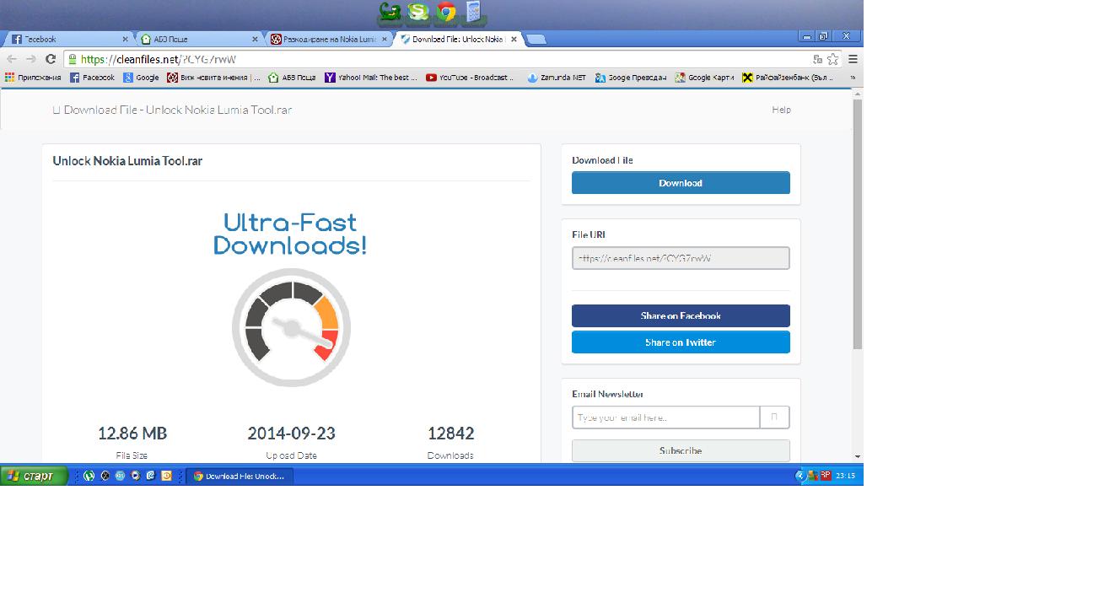Expand the bookmarks overflow chevron
The height and width of the screenshot is (614, 1093).
coord(853,78)
